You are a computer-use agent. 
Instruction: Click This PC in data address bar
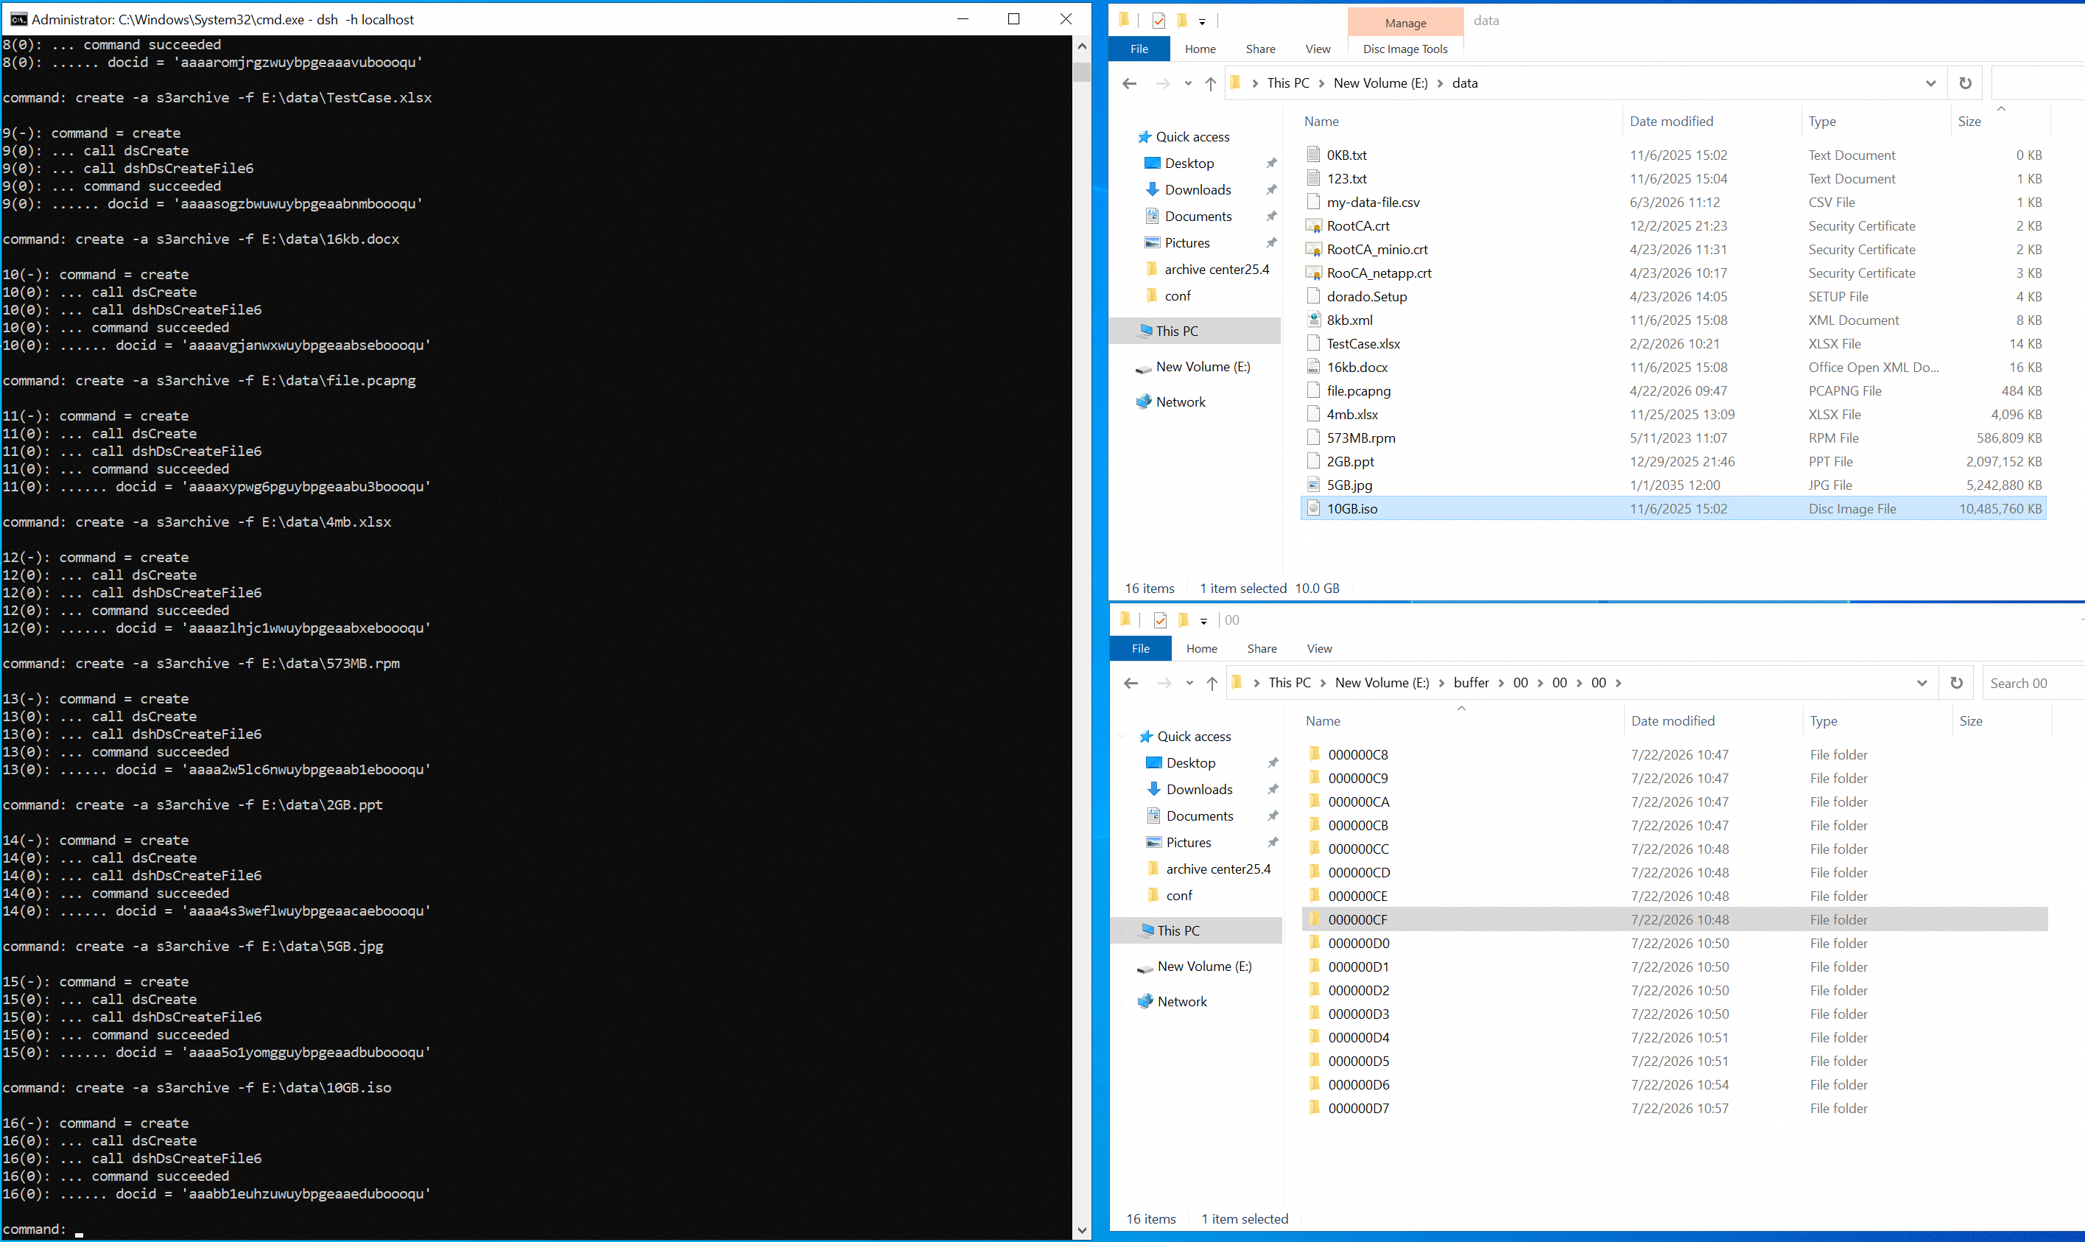(x=1287, y=83)
